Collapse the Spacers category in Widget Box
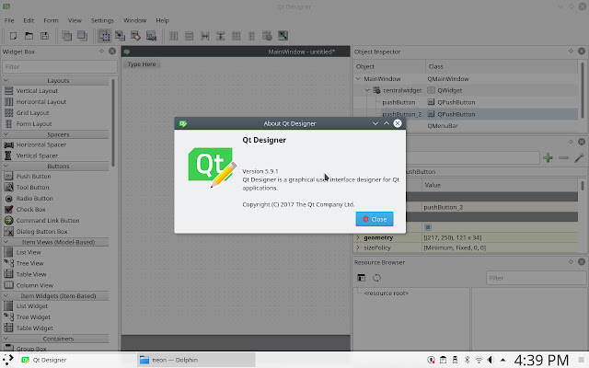 (6, 134)
